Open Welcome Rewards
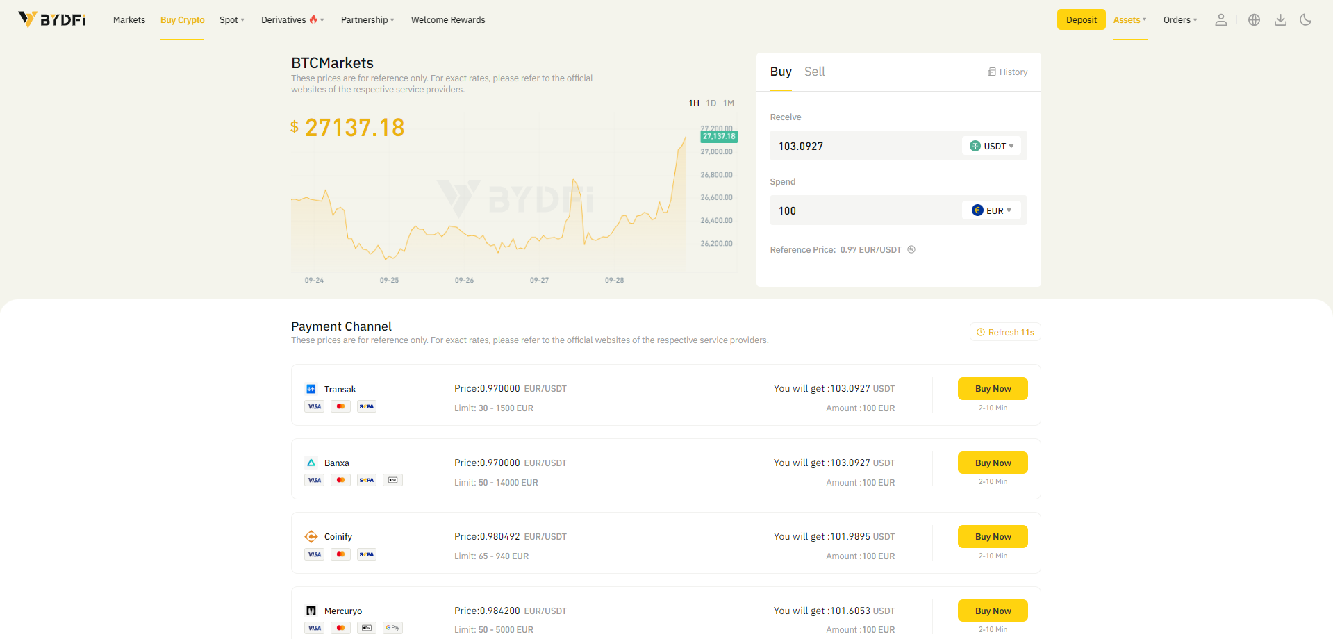 click(x=448, y=20)
